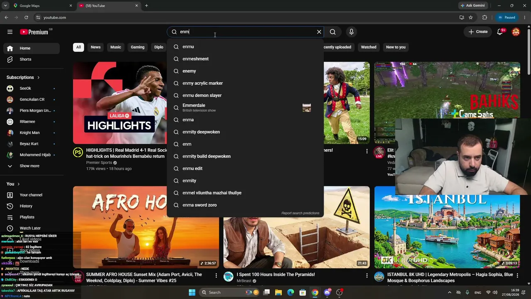Open the SeeOk subscription channel
The width and height of the screenshot is (531, 299).
pos(32,88)
